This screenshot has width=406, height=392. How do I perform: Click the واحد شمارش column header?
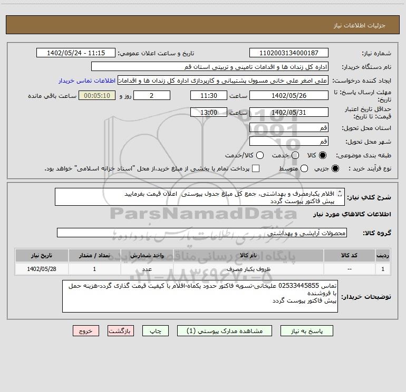pyautogui.click(x=147, y=255)
